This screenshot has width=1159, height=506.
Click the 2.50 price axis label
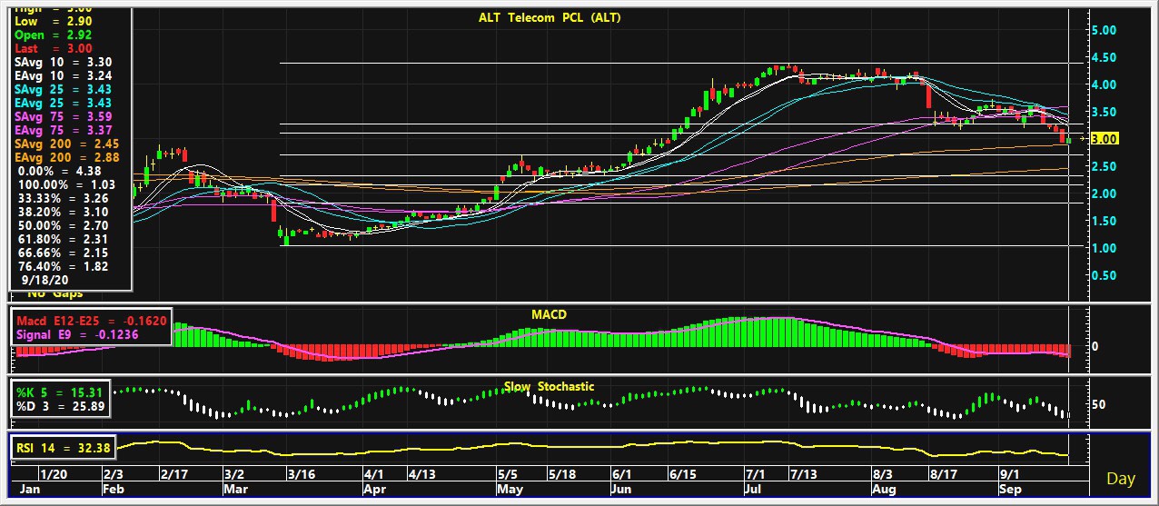[x=1105, y=166]
